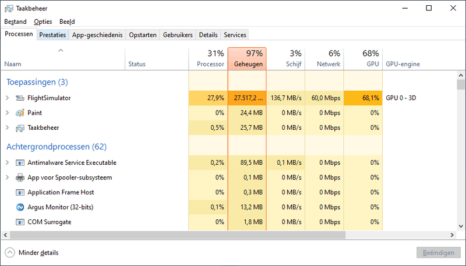Click the Achtergrondprocessen (62) group heading
The width and height of the screenshot is (466, 266).
pos(57,147)
